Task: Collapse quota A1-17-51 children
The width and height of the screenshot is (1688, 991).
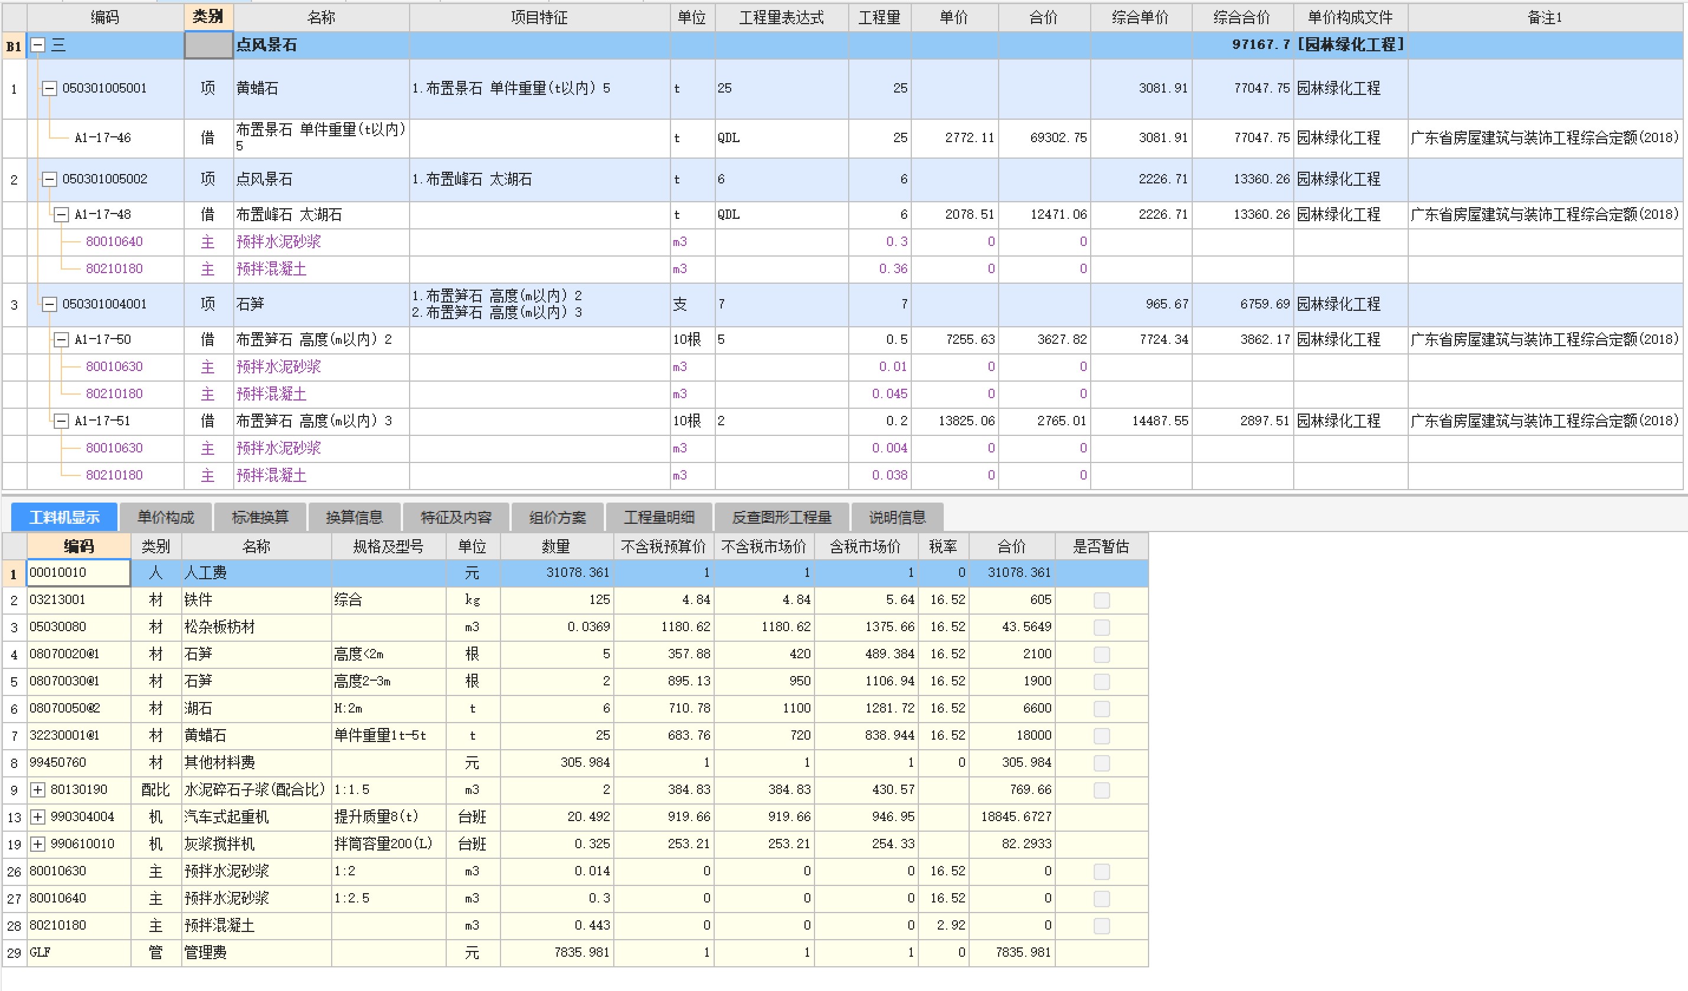Action: point(61,421)
